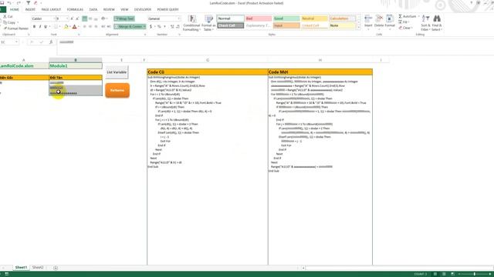Screen dimensions: 494x277
Task: Click Decrease Indent icon
Action: [x=103, y=27]
